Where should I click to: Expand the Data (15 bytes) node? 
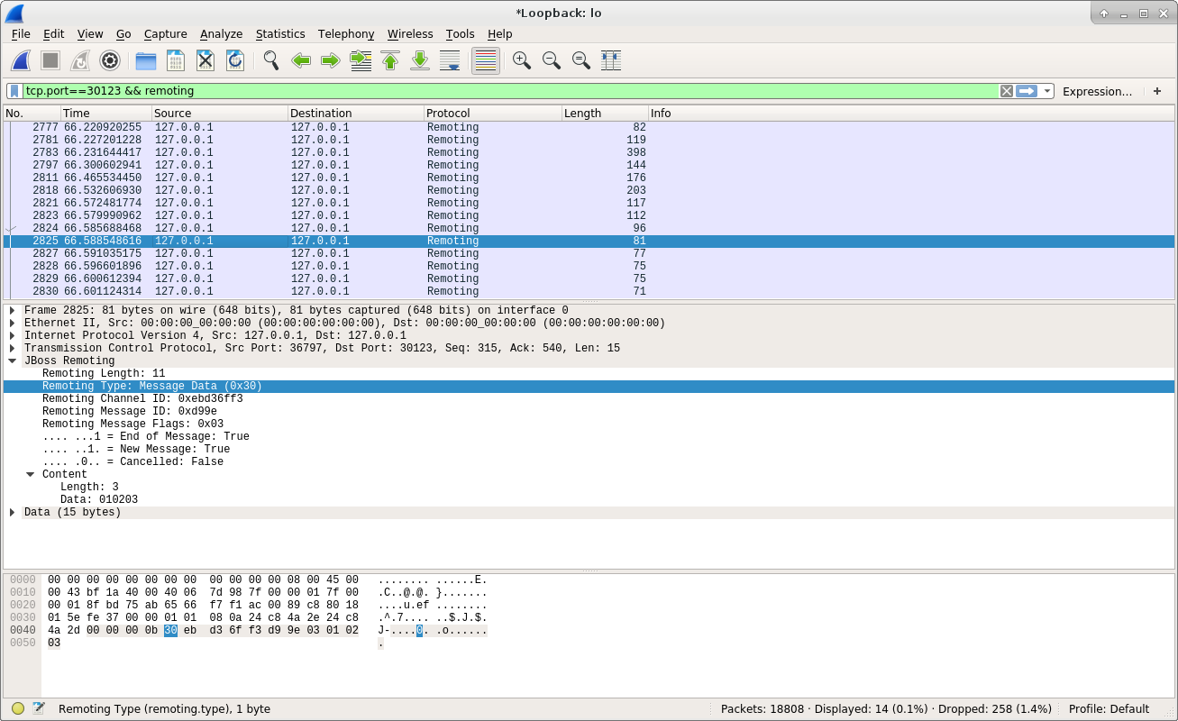click(13, 513)
